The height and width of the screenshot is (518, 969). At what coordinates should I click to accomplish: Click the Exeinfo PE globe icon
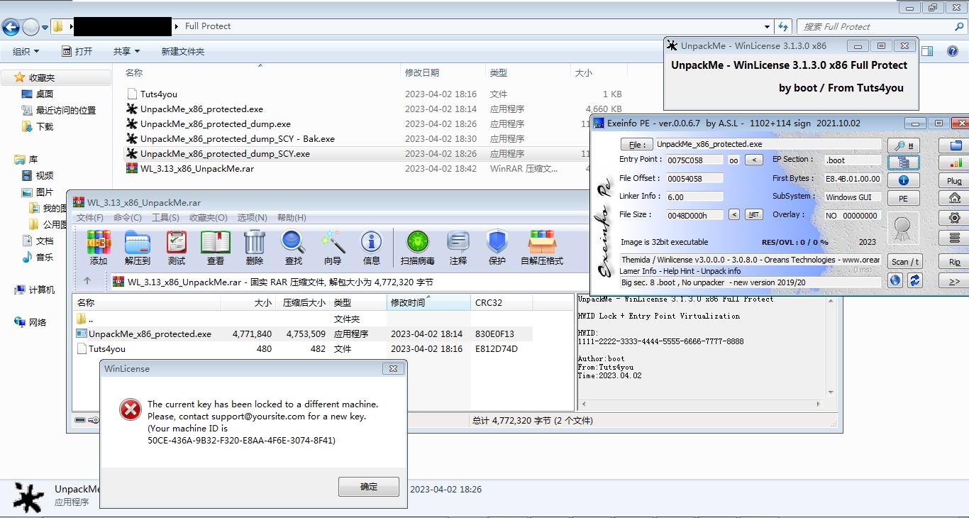pyautogui.click(x=895, y=280)
